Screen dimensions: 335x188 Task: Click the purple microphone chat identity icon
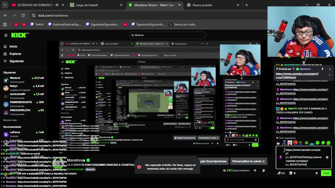point(280,157)
